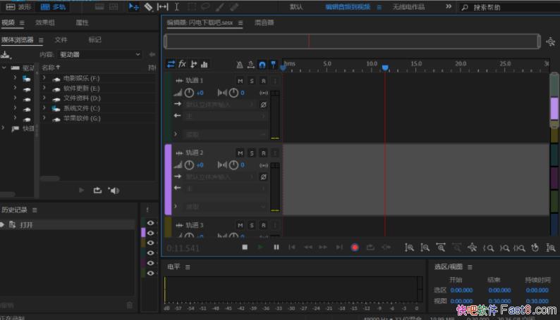Select the Razor tool in top toolbar
This screenshot has height=320, width=560.
point(148,6)
